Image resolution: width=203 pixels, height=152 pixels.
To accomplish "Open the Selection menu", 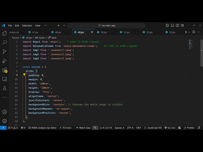I will pyautogui.click(x=27, y=25).
